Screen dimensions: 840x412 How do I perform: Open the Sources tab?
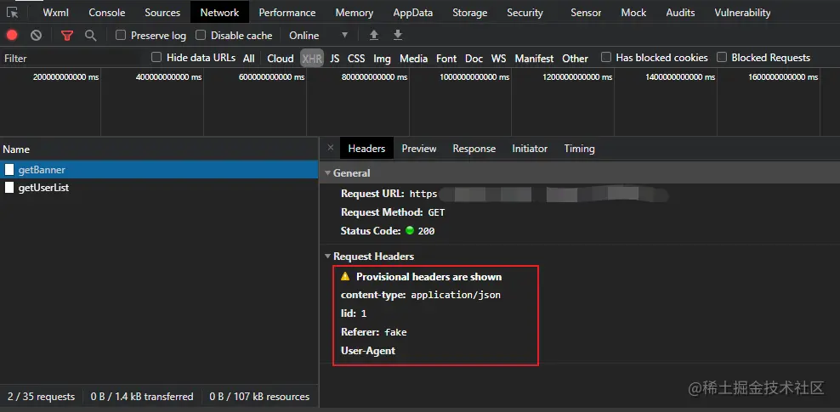162,12
